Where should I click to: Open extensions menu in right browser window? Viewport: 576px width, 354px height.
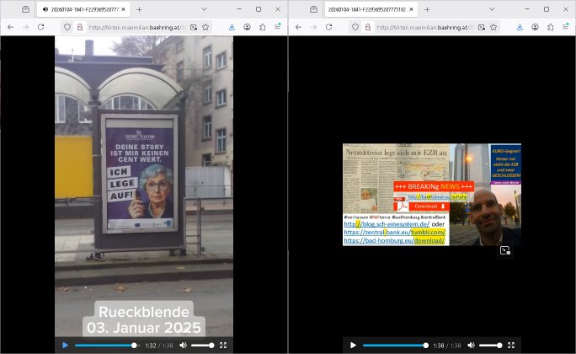click(550, 27)
